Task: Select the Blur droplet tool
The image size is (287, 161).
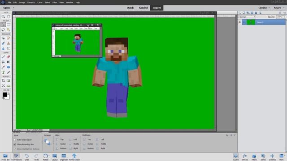Action: 3,48
